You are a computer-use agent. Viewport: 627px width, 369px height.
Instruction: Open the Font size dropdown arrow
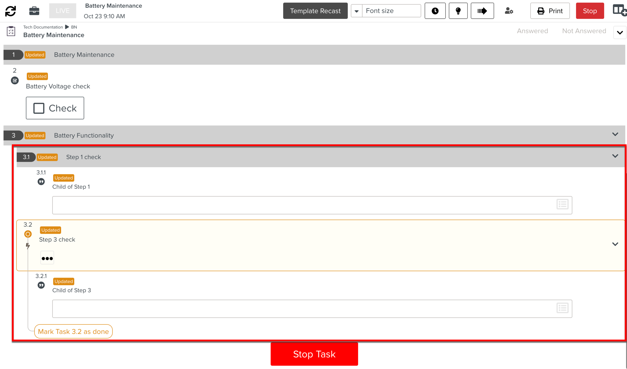(356, 11)
